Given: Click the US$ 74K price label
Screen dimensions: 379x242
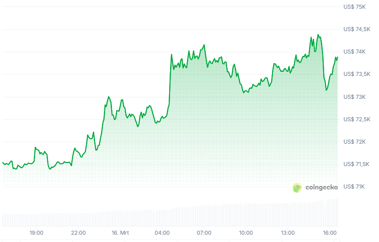Looking at the screenshot, I should [355, 52].
